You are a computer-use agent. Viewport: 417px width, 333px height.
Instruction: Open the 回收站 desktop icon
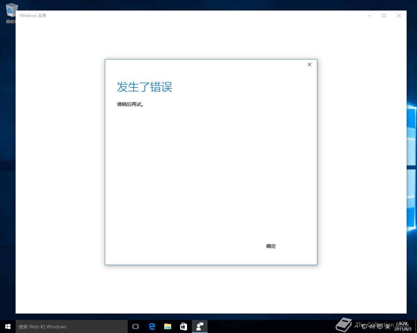(x=11, y=14)
